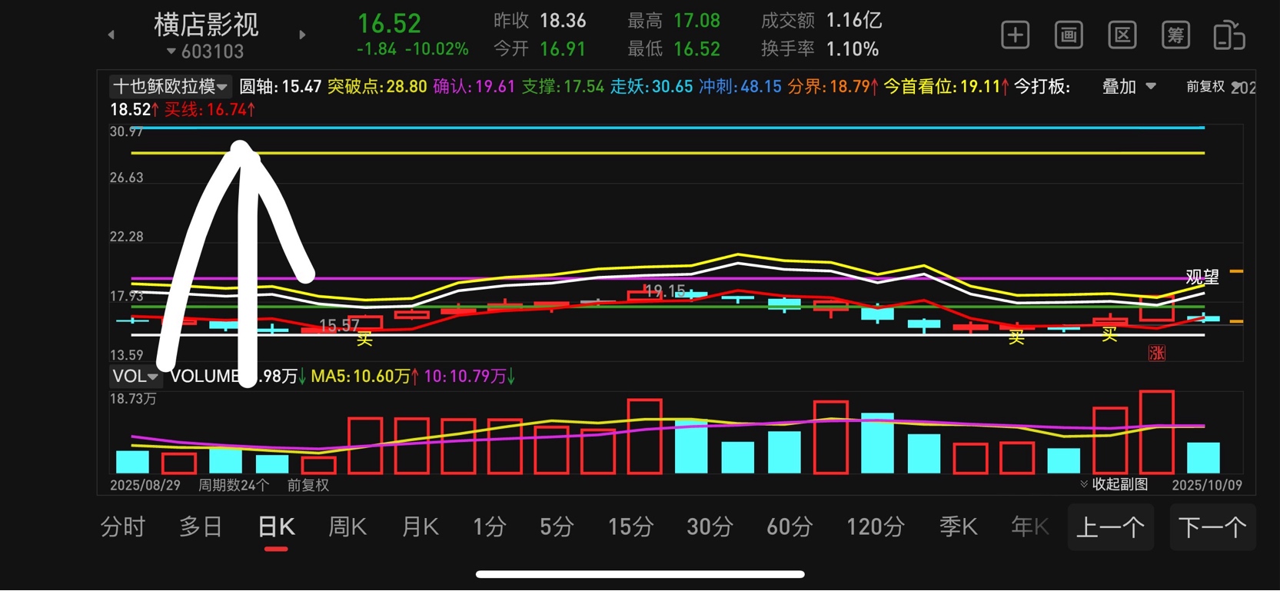Tap the iOS home indicator bar
The image size is (1280, 591).
[640, 574]
